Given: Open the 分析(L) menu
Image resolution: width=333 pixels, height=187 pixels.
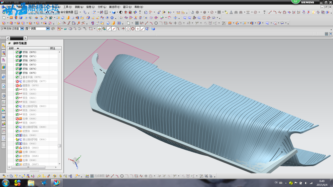Looking at the screenshot, I should pyautogui.click(x=102, y=7).
